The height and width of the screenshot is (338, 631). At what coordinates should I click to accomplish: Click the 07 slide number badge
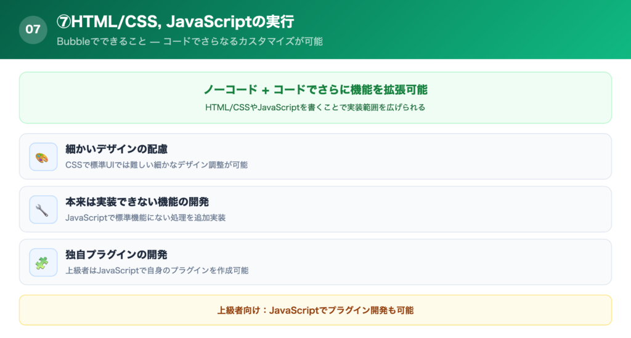click(x=33, y=30)
